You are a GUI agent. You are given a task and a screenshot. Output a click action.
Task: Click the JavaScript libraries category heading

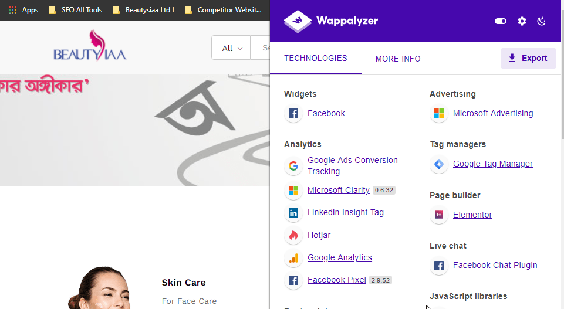click(468, 296)
